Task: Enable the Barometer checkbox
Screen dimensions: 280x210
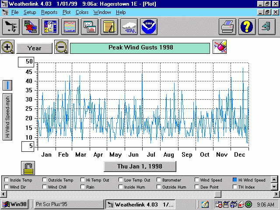Action: pos(158,180)
